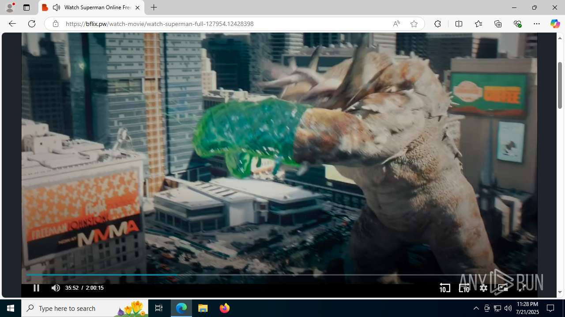Open Task View on the taskbar
Viewport: 565px width, 317px height.
click(x=159, y=308)
